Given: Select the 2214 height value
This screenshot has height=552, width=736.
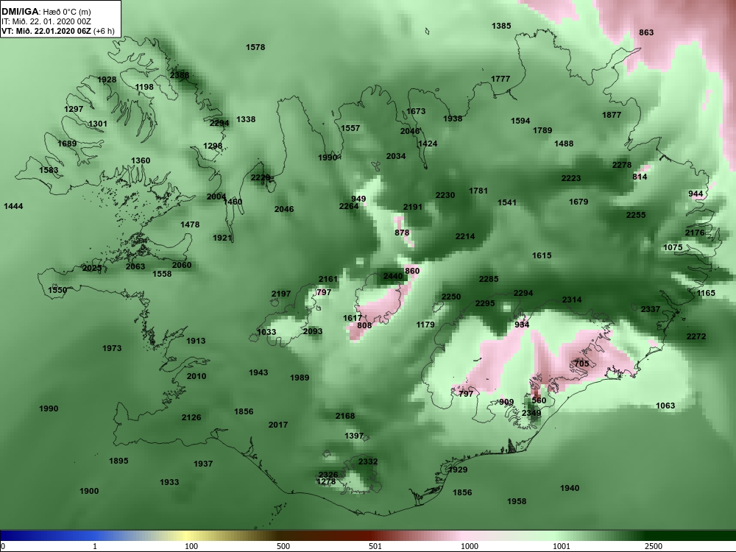Looking at the screenshot, I should click(464, 237).
